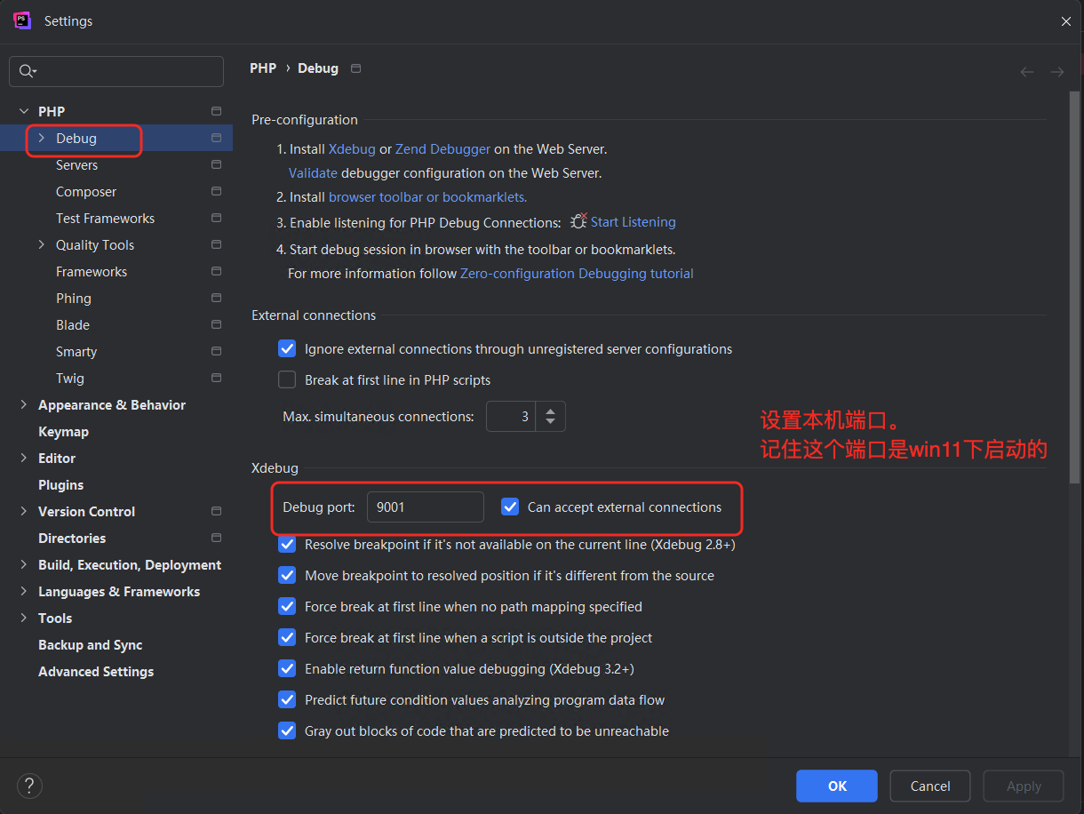This screenshot has height=814, width=1084.
Task: Click the OK button
Action: pyautogui.click(x=837, y=786)
